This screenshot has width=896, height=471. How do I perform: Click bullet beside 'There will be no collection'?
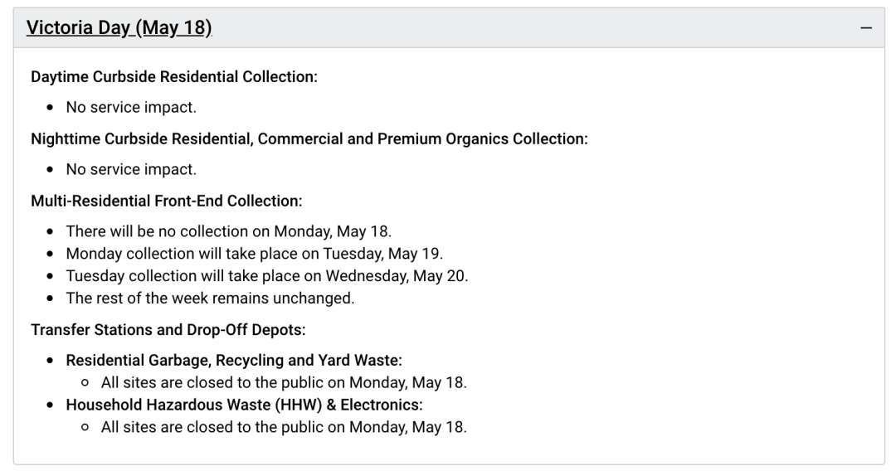[x=51, y=232]
